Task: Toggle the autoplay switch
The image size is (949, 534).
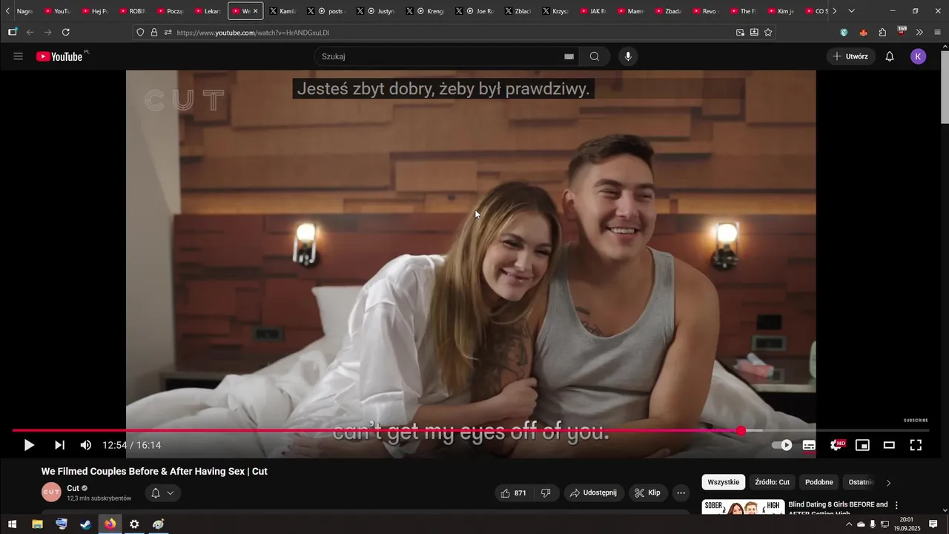Action: coord(782,445)
